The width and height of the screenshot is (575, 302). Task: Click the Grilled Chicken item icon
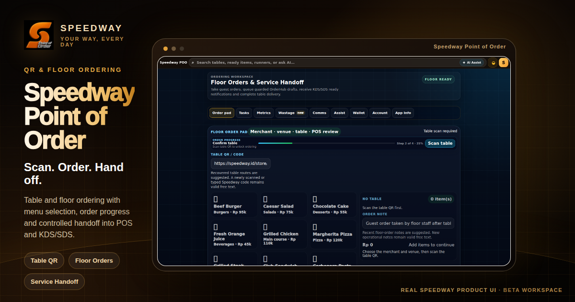265,227
